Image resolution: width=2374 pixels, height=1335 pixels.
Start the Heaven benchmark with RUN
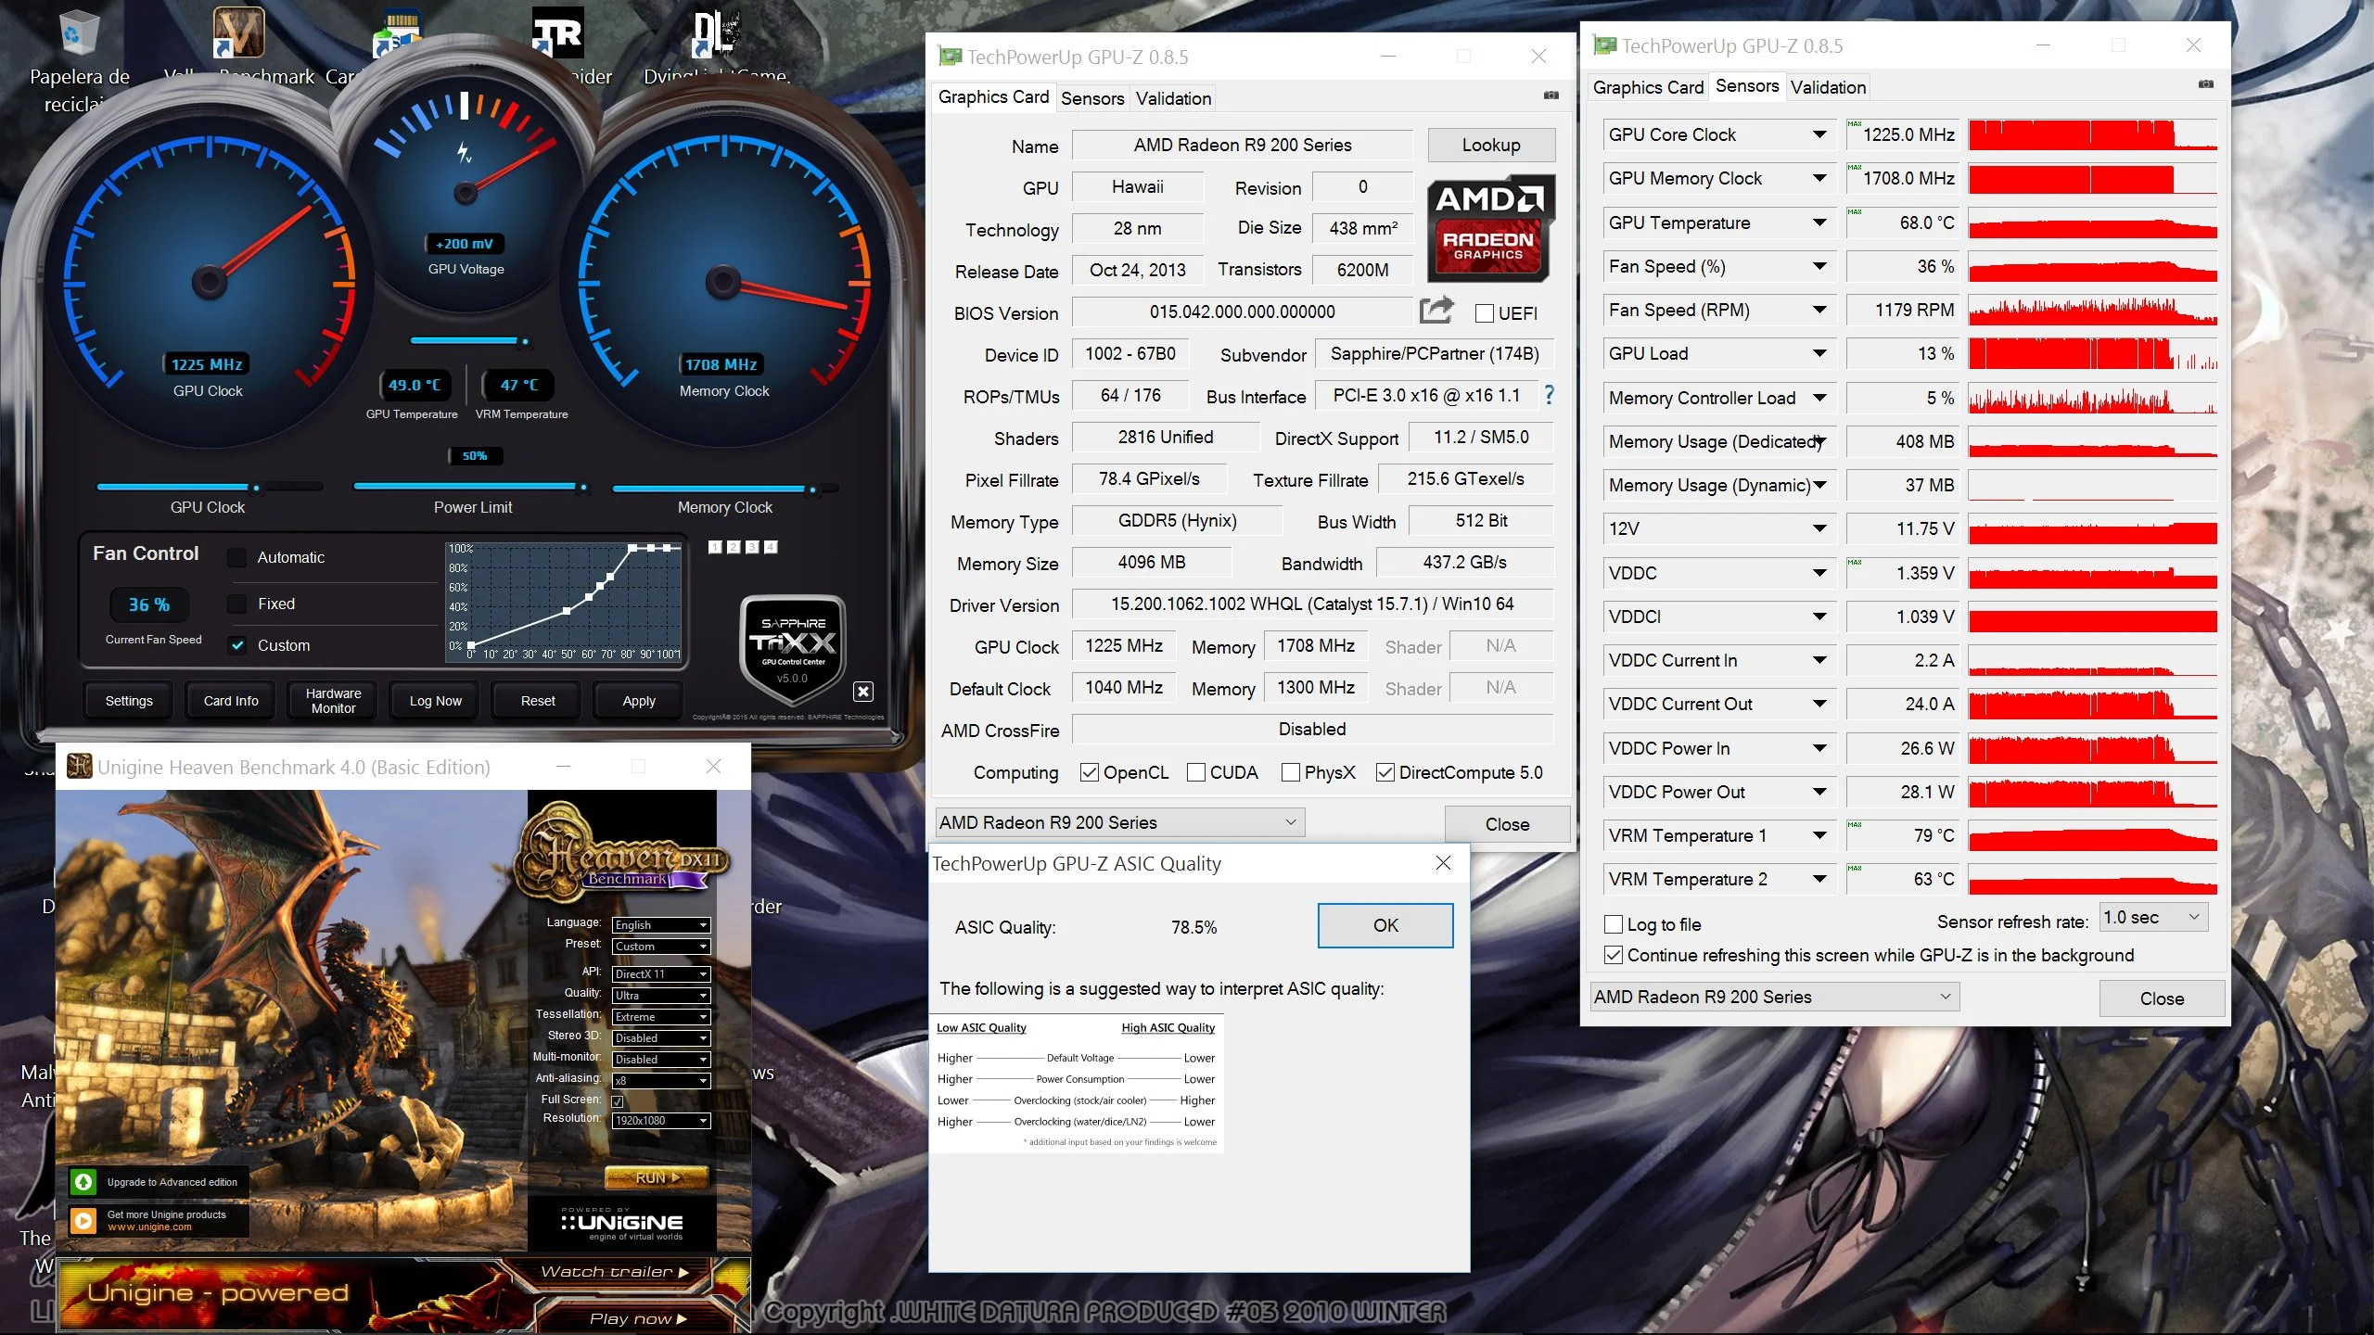tap(657, 1177)
